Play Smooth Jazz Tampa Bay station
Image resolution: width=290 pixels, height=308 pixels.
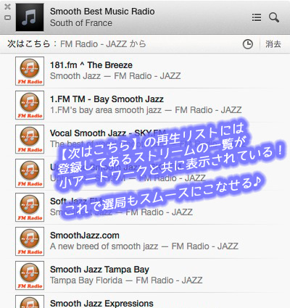pyautogui.click(x=145, y=275)
